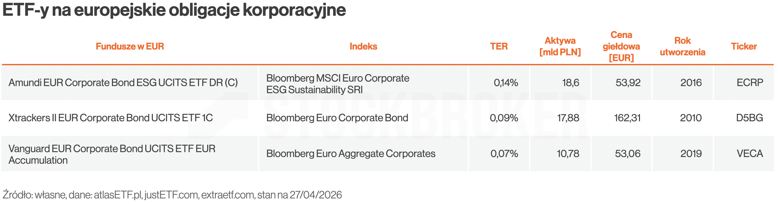Click the 0,07% TER value
778x204 pixels.
(504, 154)
